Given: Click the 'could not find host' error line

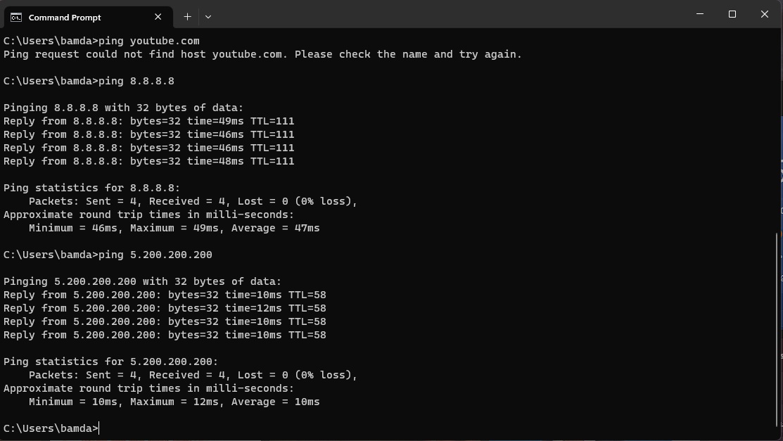Looking at the screenshot, I should point(262,54).
